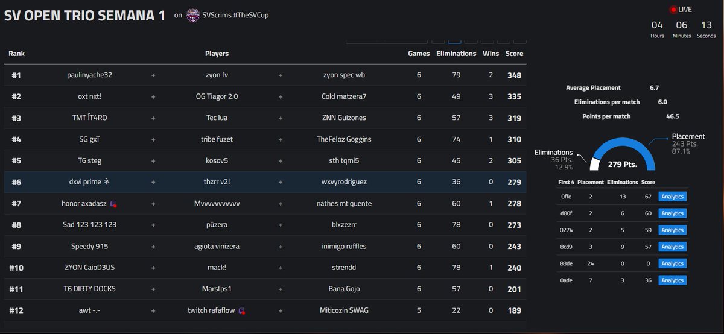Click the 348 score of rank #1
This screenshot has height=334, width=724.
514,75
